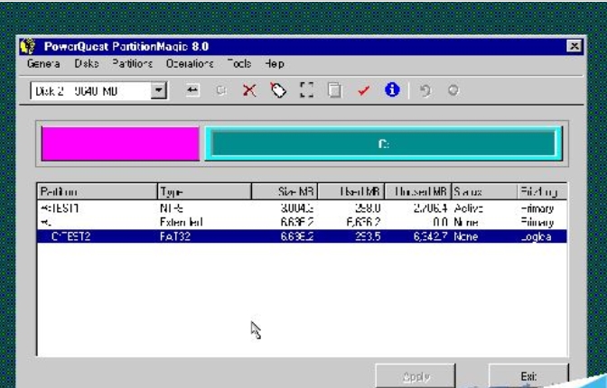Screen dimensions: 607x388
Task: Open the Disk 2 selector dropdown
Action: point(159,91)
